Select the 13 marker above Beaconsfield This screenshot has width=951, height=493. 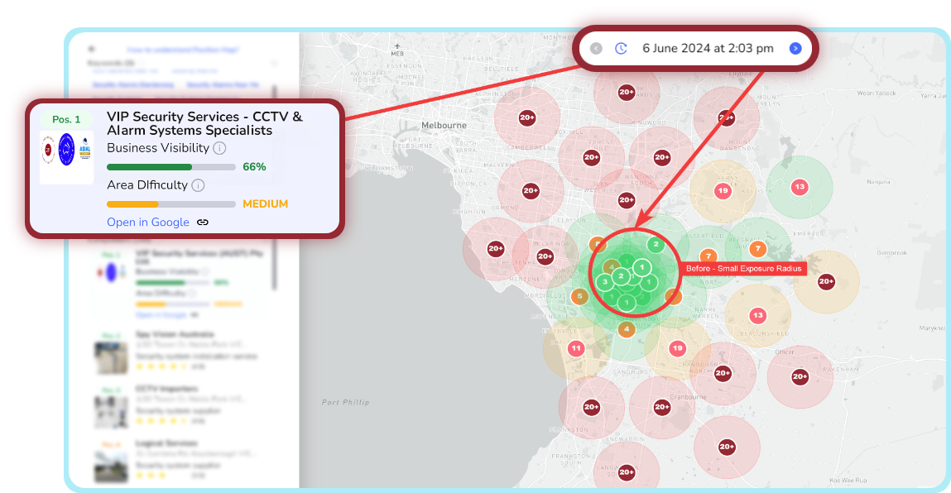tap(757, 315)
